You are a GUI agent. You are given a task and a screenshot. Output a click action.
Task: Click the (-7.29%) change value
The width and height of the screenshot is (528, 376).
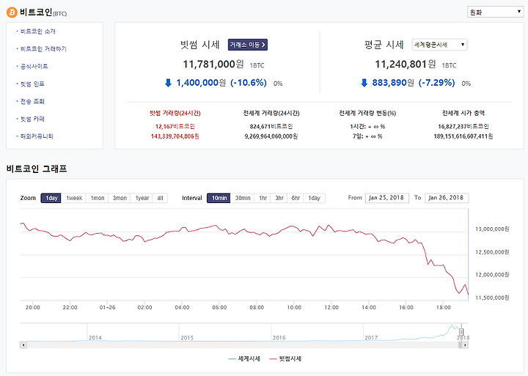tap(437, 83)
